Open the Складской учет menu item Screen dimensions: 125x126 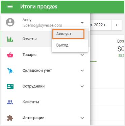click(x=45, y=71)
